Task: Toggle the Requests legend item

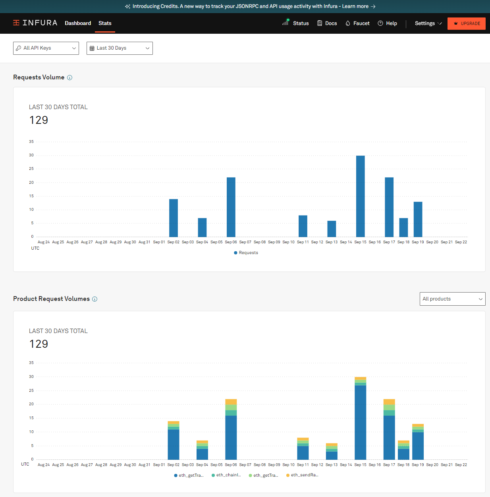Action: tap(246, 253)
